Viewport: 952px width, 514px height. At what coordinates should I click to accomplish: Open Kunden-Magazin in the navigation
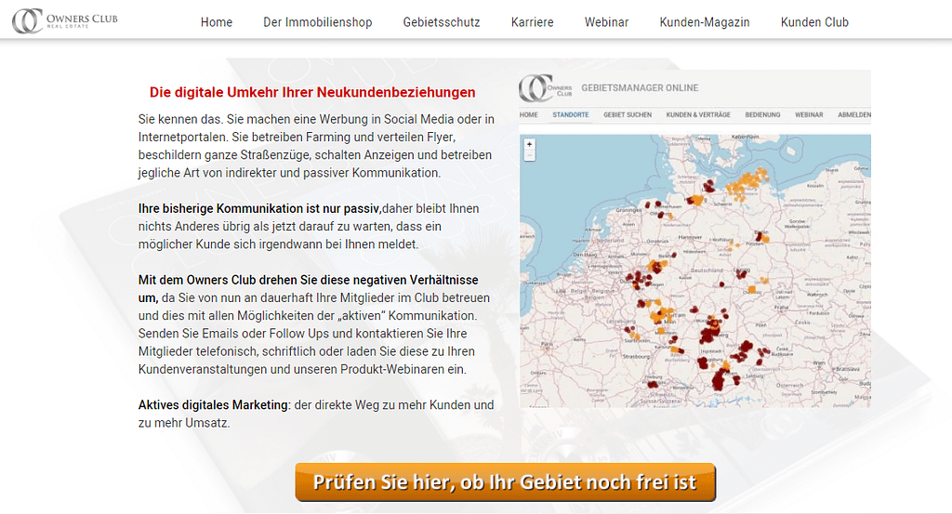tap(705, 22)
